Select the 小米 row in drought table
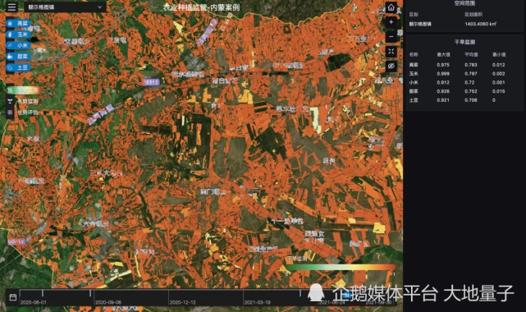 [x=464, y=82]
